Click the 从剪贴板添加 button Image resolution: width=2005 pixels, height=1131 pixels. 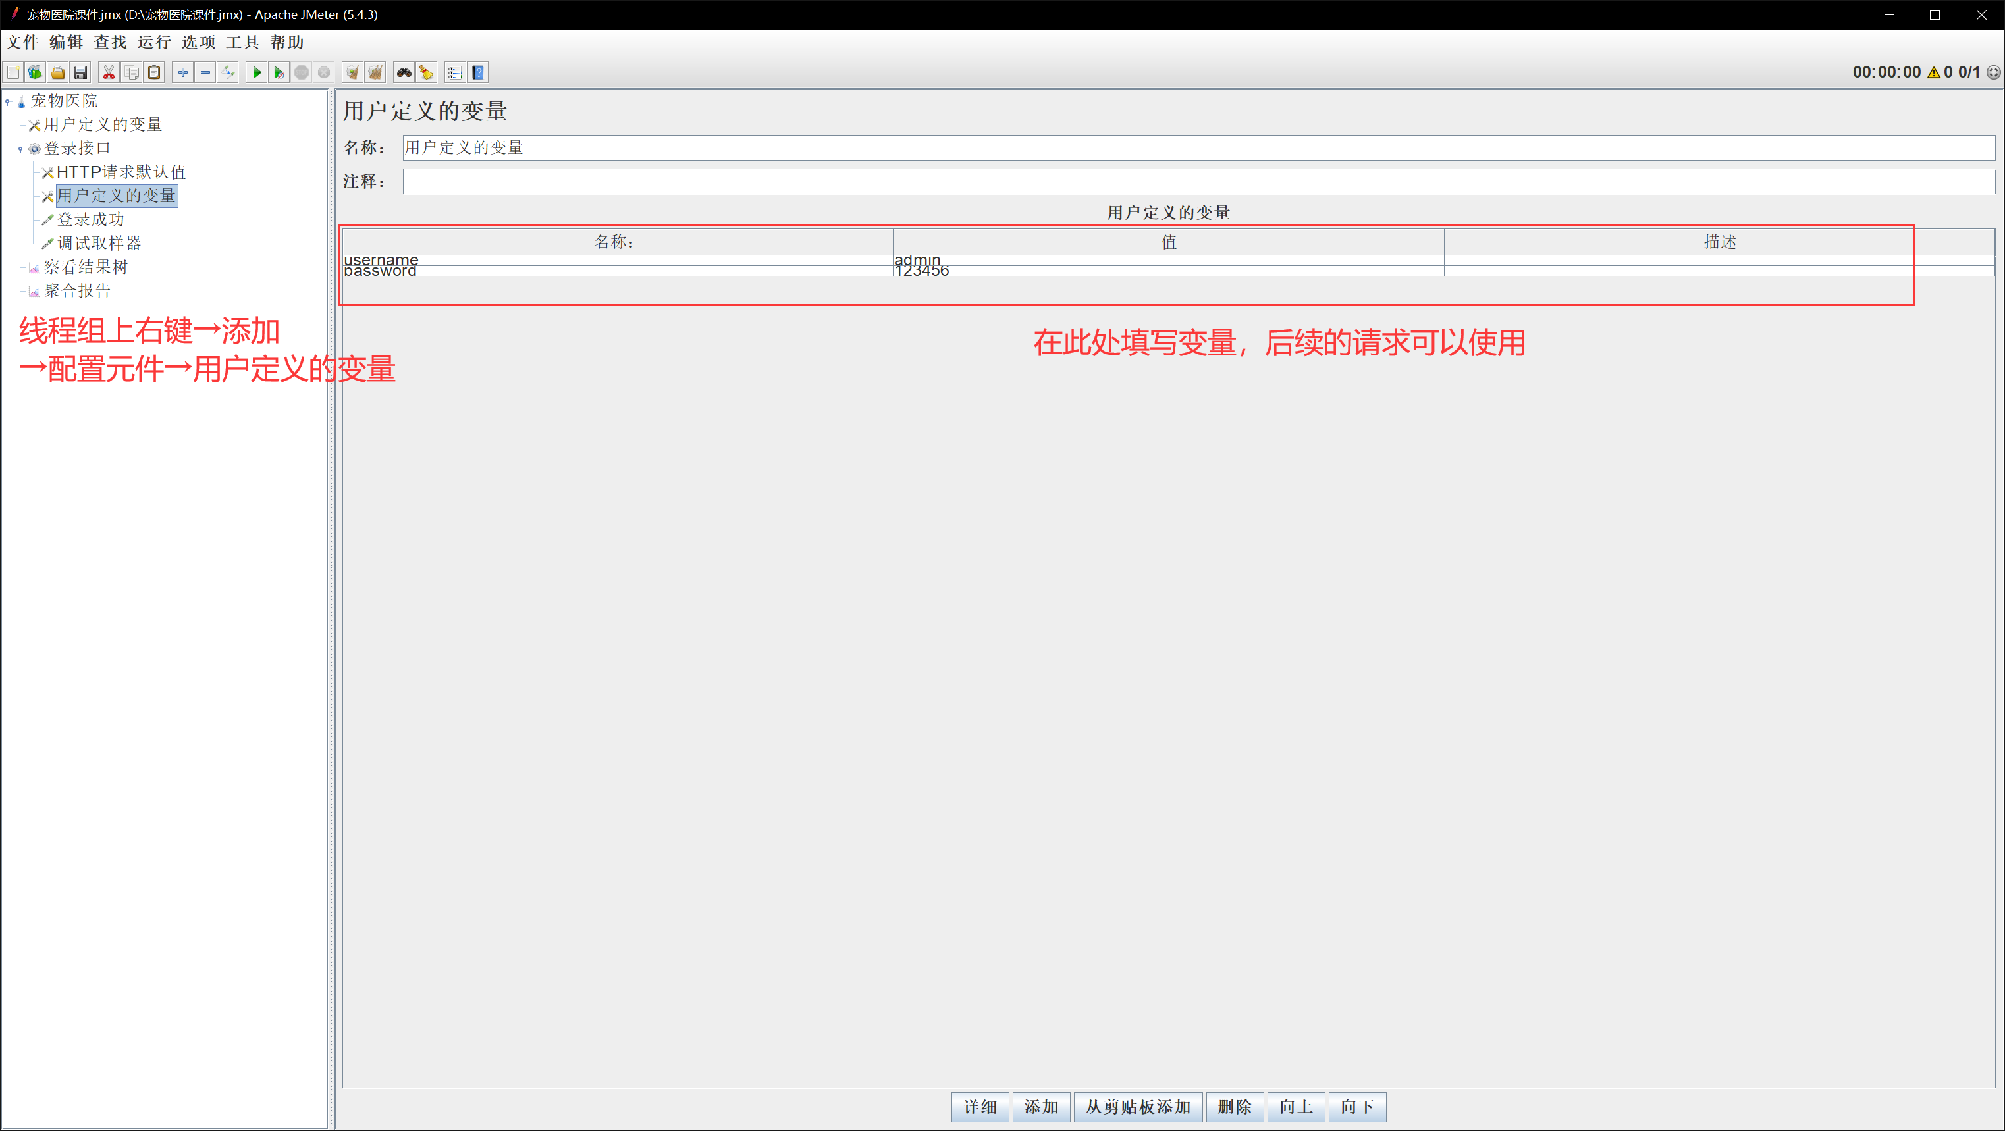point(1138,1107)
